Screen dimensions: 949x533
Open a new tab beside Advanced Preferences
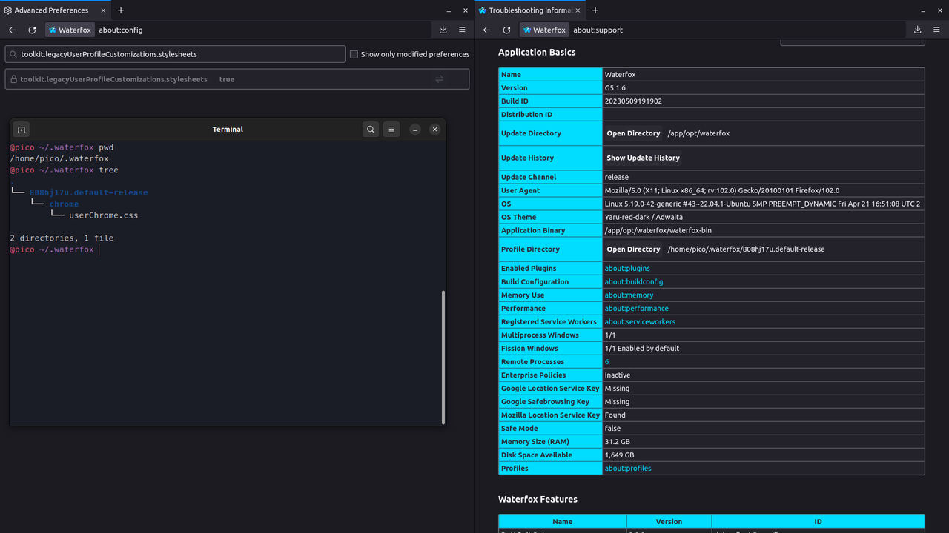coord(121,10)
